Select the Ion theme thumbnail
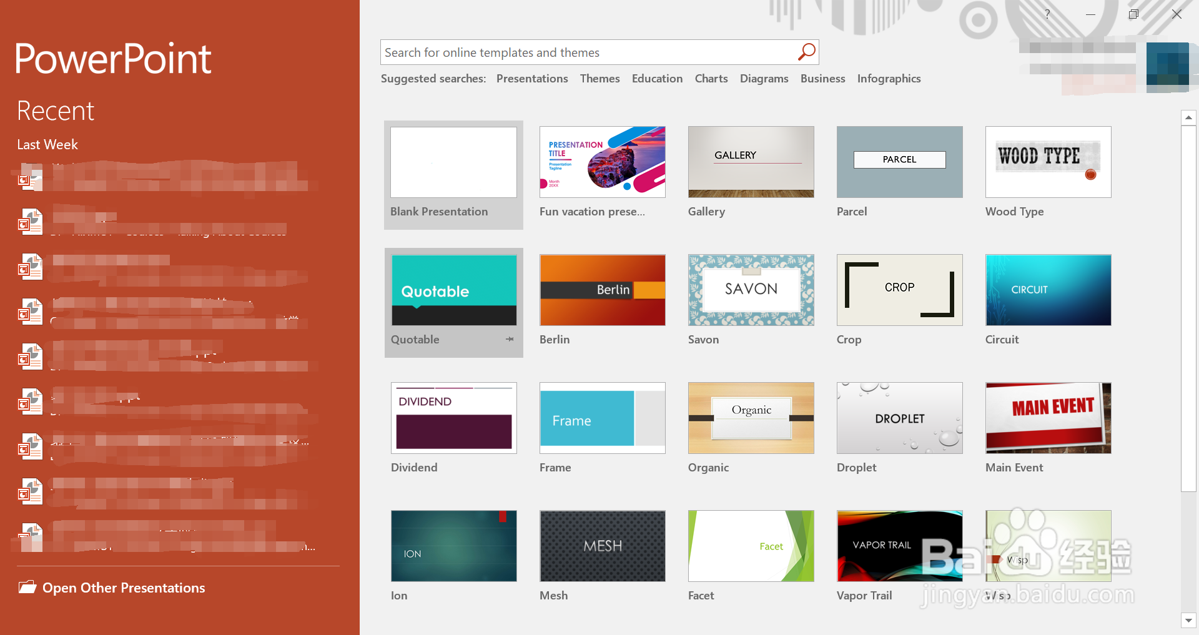This screenshot has height=635, width=1199. point(453,546)
